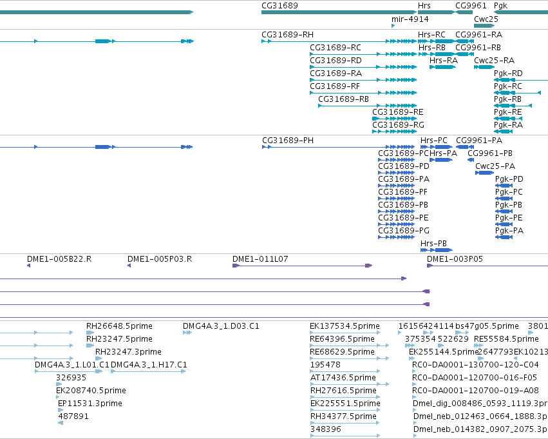This screenshot has height=439, width=548.
Task: Click transcript CG31689-RB
Action: (367, 106)
